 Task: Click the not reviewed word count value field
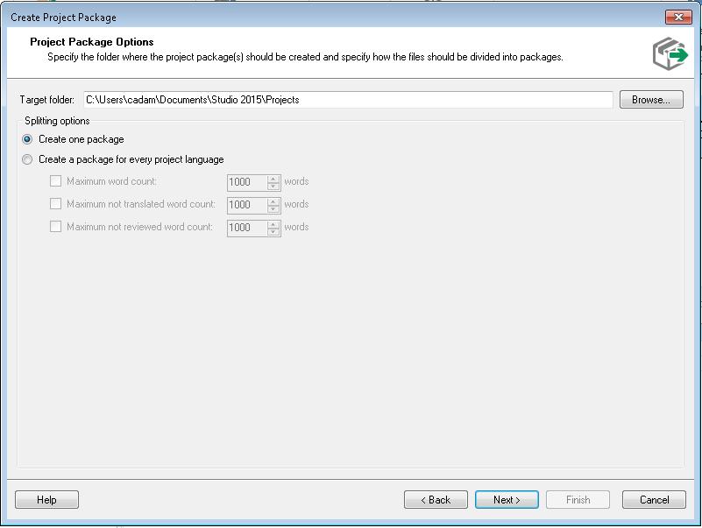[247, 228]
